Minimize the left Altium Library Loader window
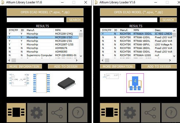180x123 pixels. pyautogui.click(x=62, y=2)
